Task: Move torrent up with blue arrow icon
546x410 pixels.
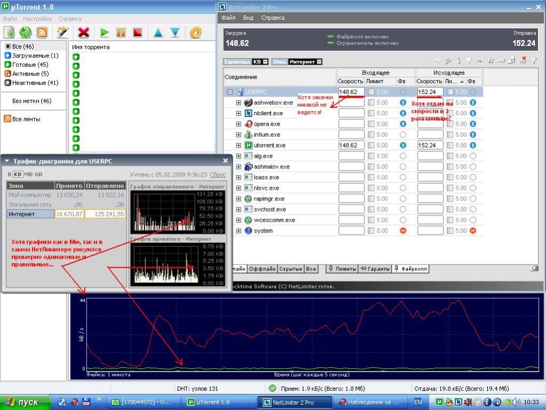Action: coord(158,33)
